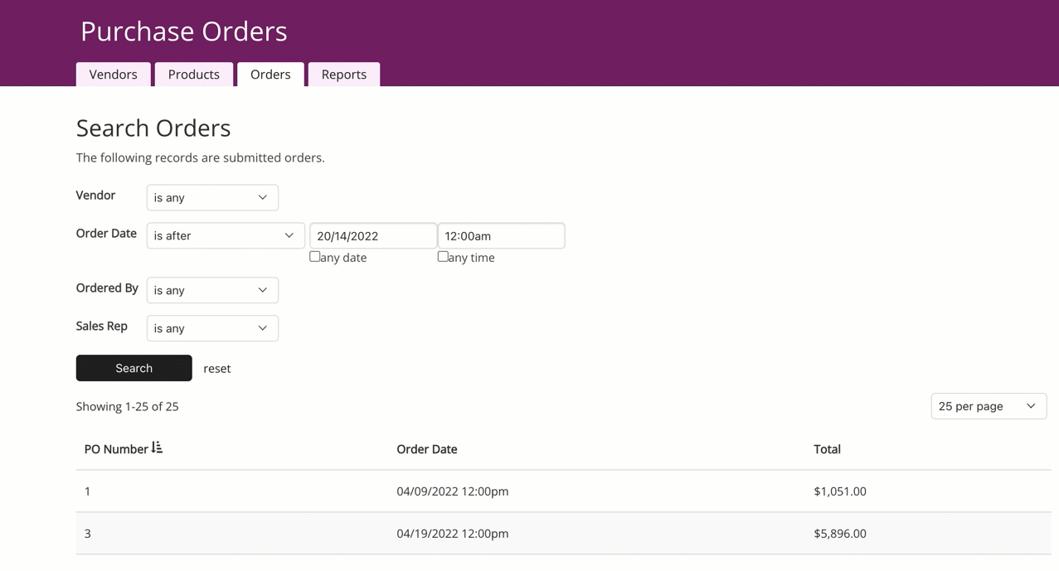Focus the order date input field
1059x571 pixels.
[x=373, y=235]
